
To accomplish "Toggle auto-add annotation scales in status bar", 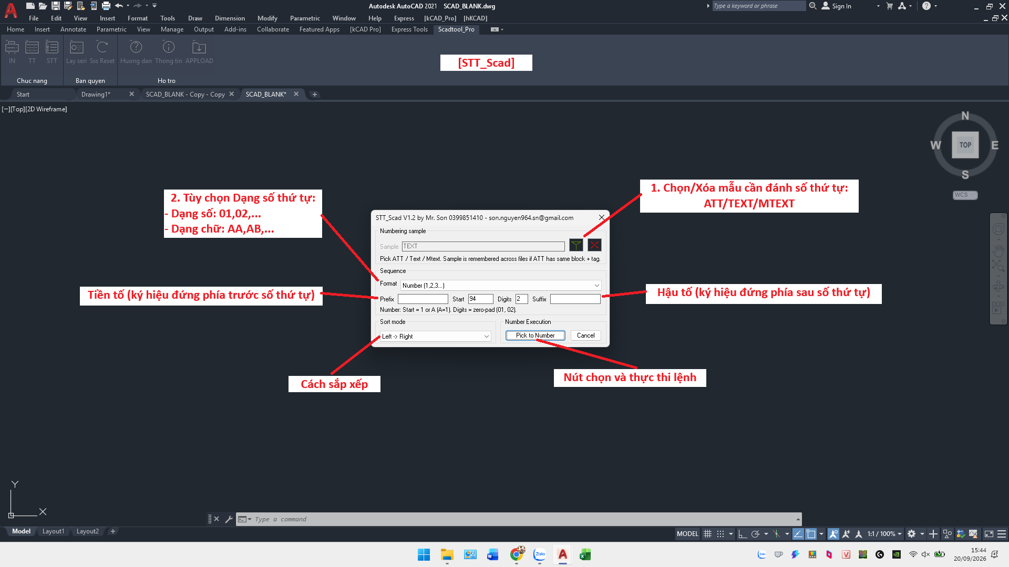I will click(846, 534).
